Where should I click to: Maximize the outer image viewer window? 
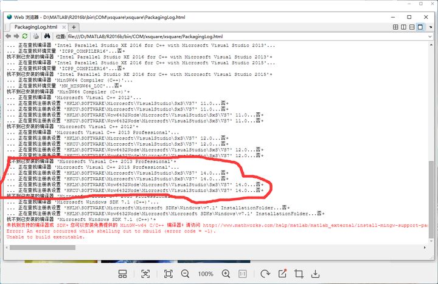[421, 4]
